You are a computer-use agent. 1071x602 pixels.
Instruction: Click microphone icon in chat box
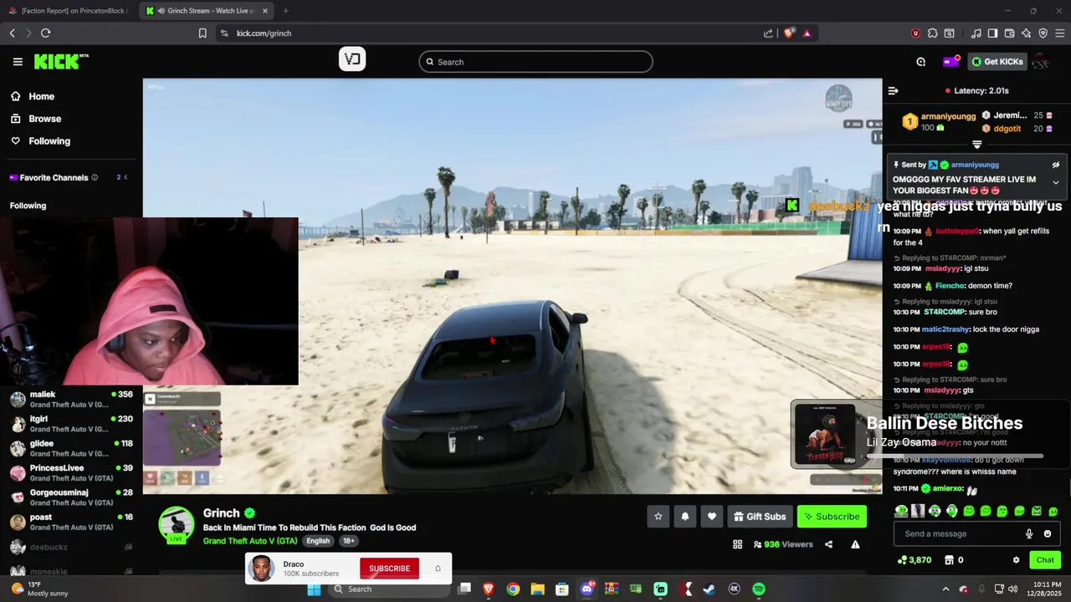[x=1029, y=533]
